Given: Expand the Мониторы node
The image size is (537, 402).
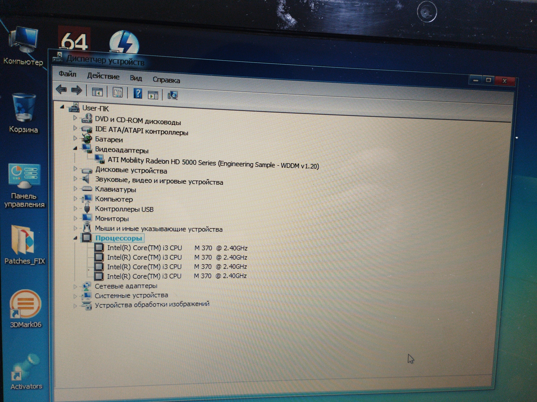Looking at the screenshot, I should pyautogui.click(x=75, y=218).
